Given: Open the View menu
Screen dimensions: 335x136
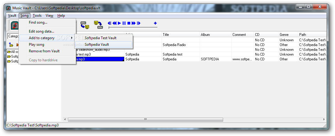Looking at the screenshot, I should (x=49, y=16).
